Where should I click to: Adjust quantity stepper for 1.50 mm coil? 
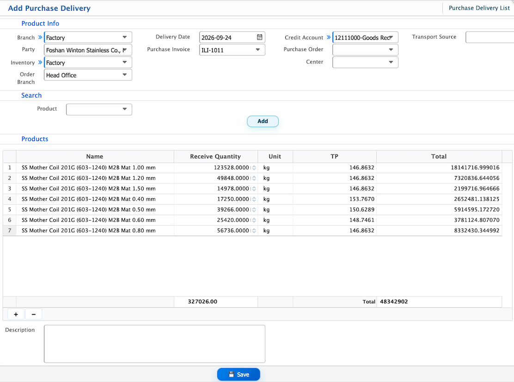[x=254, y=189]
